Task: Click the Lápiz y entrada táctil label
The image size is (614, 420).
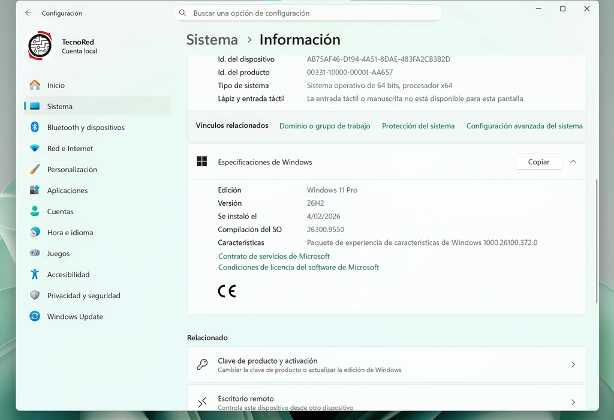Action: pos(251,99)
